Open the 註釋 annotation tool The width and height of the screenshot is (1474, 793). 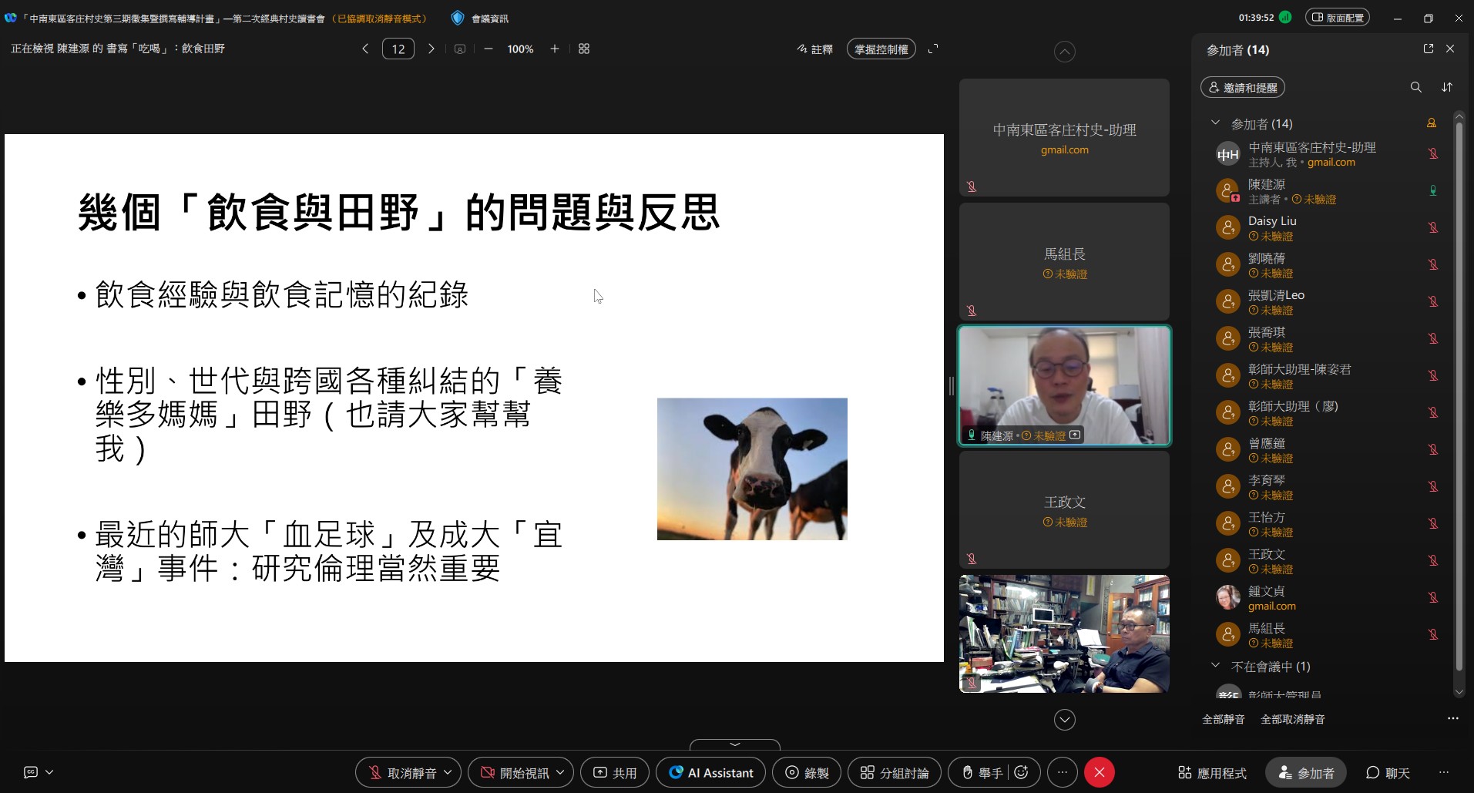click(815, 49)
